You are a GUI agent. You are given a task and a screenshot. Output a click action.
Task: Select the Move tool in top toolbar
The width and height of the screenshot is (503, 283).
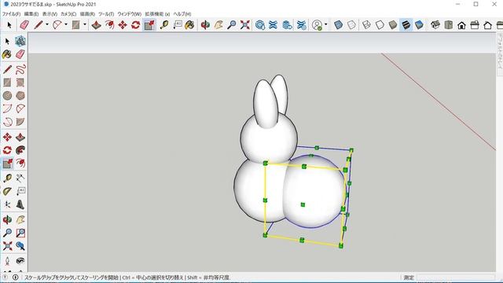point(123,25)
